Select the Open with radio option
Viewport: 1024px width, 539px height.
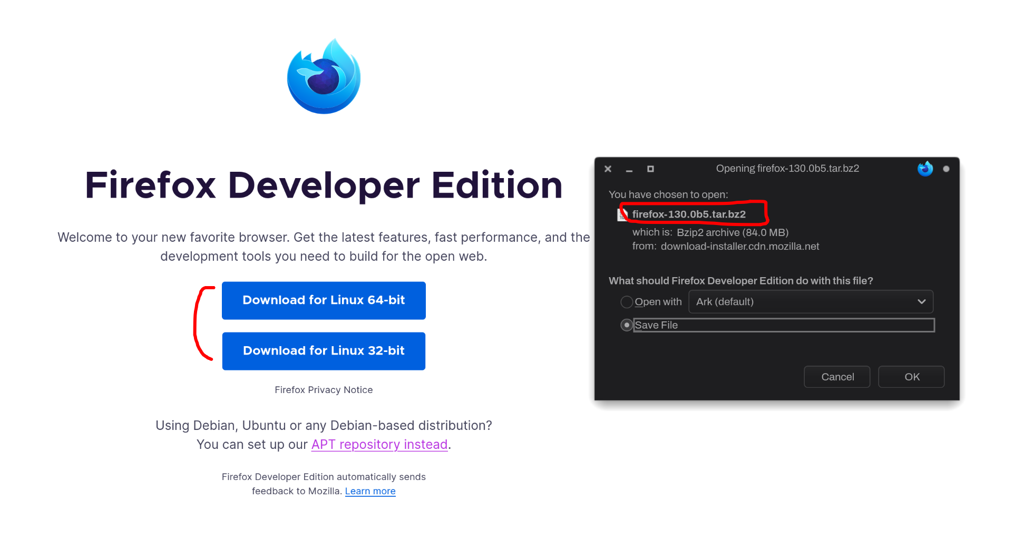(x=627, y=302)
